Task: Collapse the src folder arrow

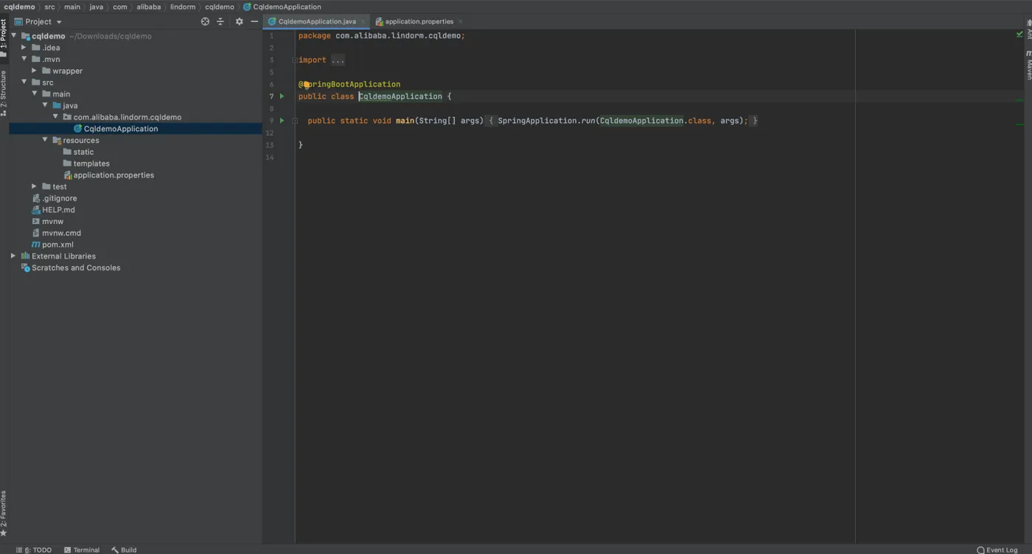Action: (24, 82)
